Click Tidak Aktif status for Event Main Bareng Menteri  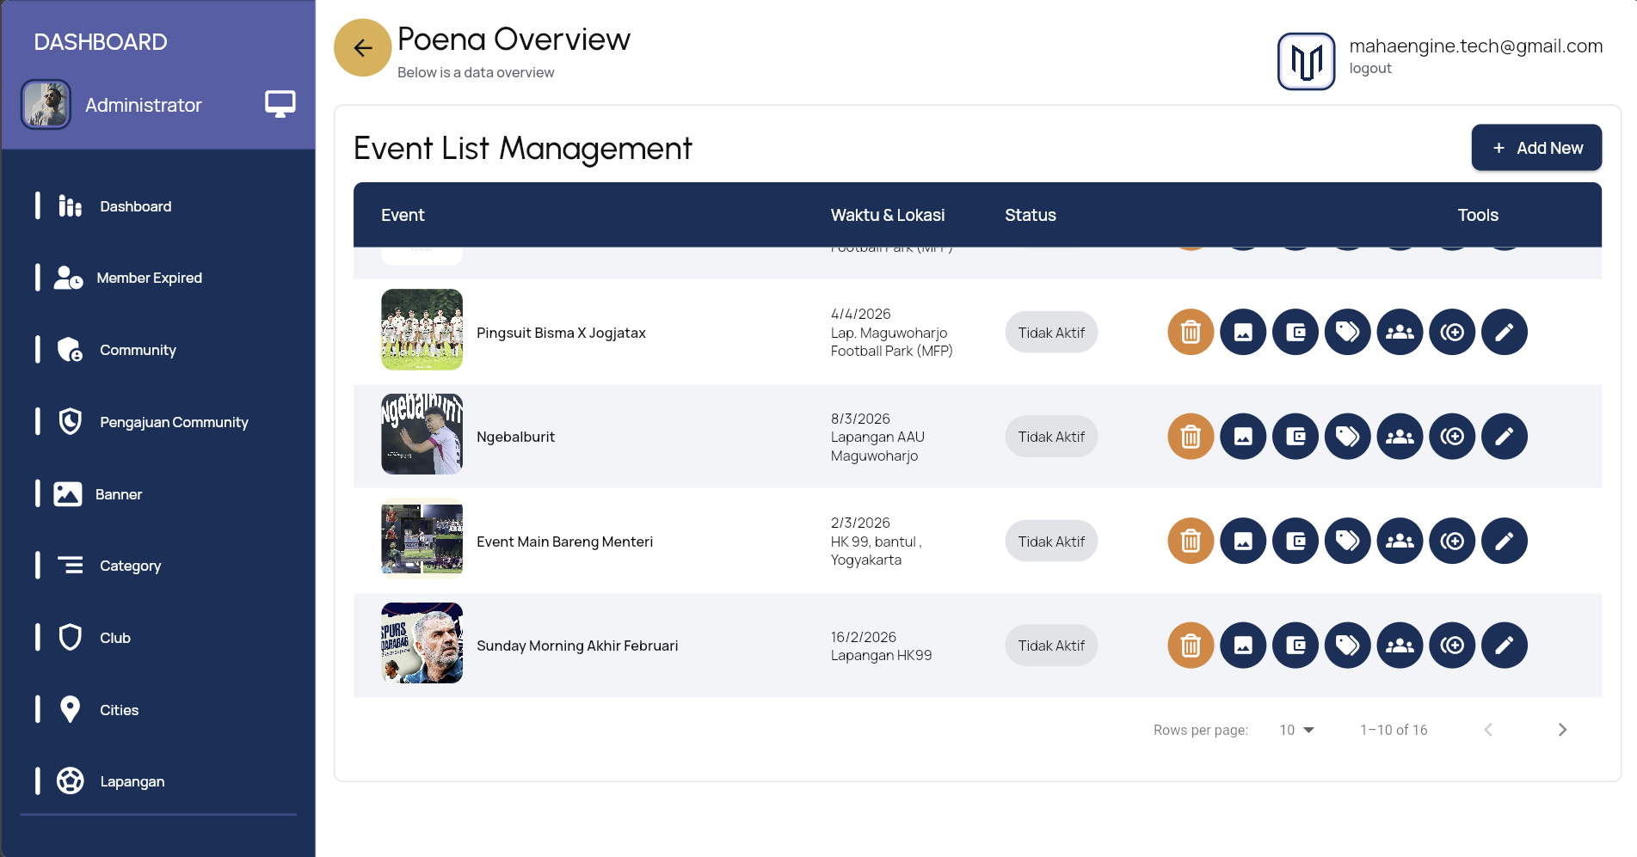(x=1051, y=542)
